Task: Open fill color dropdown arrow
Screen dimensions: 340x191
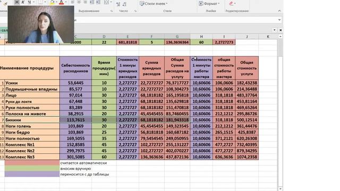Action: point(57,2)
